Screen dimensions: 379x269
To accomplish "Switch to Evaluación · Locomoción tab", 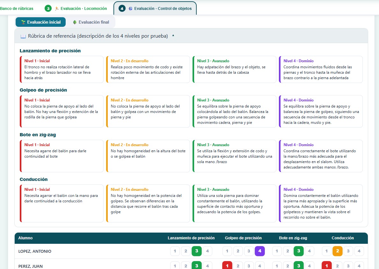I will (76, 9).
